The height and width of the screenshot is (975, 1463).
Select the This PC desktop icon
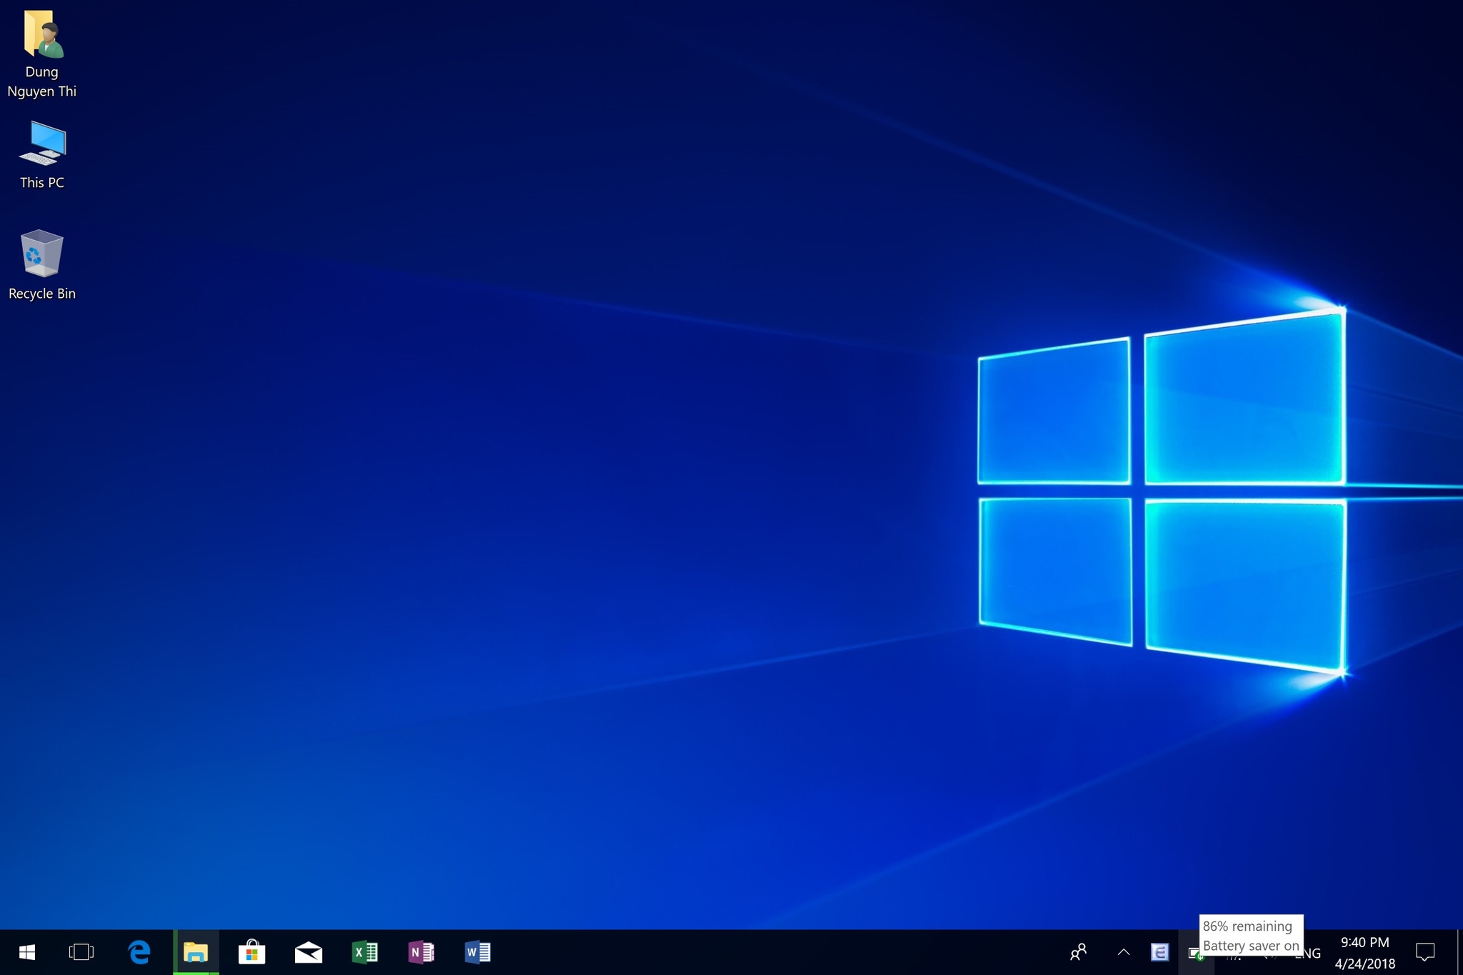coord(42,155)
